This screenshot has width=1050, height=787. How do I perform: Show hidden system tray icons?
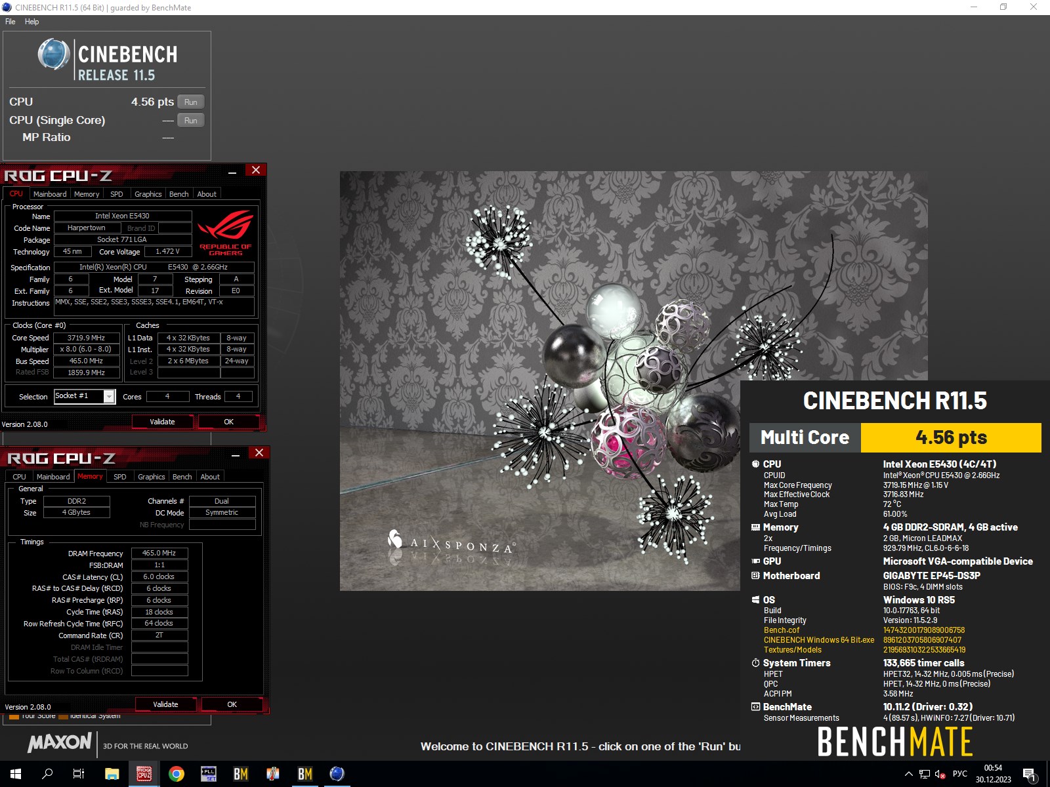[x=909, y=774]
